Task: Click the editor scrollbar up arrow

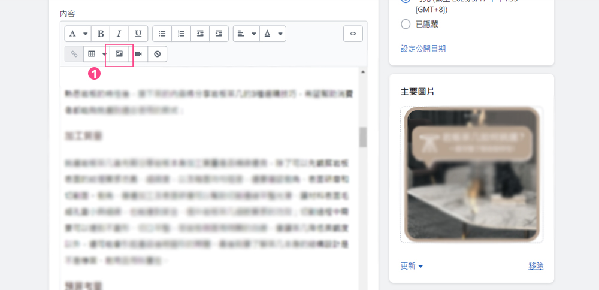Action: 362,71
